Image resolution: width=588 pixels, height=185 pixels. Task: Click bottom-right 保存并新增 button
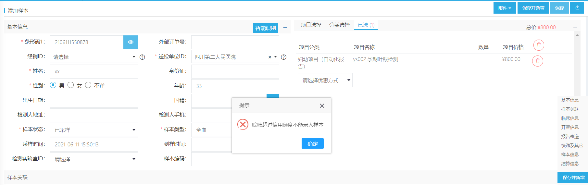tap(573, 178)
